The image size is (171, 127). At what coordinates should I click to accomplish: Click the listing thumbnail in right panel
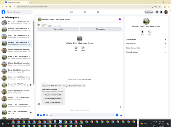tap(146, 21)
